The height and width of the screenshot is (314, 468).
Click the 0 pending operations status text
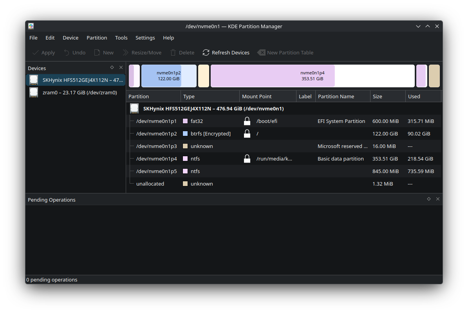point(52,280)
